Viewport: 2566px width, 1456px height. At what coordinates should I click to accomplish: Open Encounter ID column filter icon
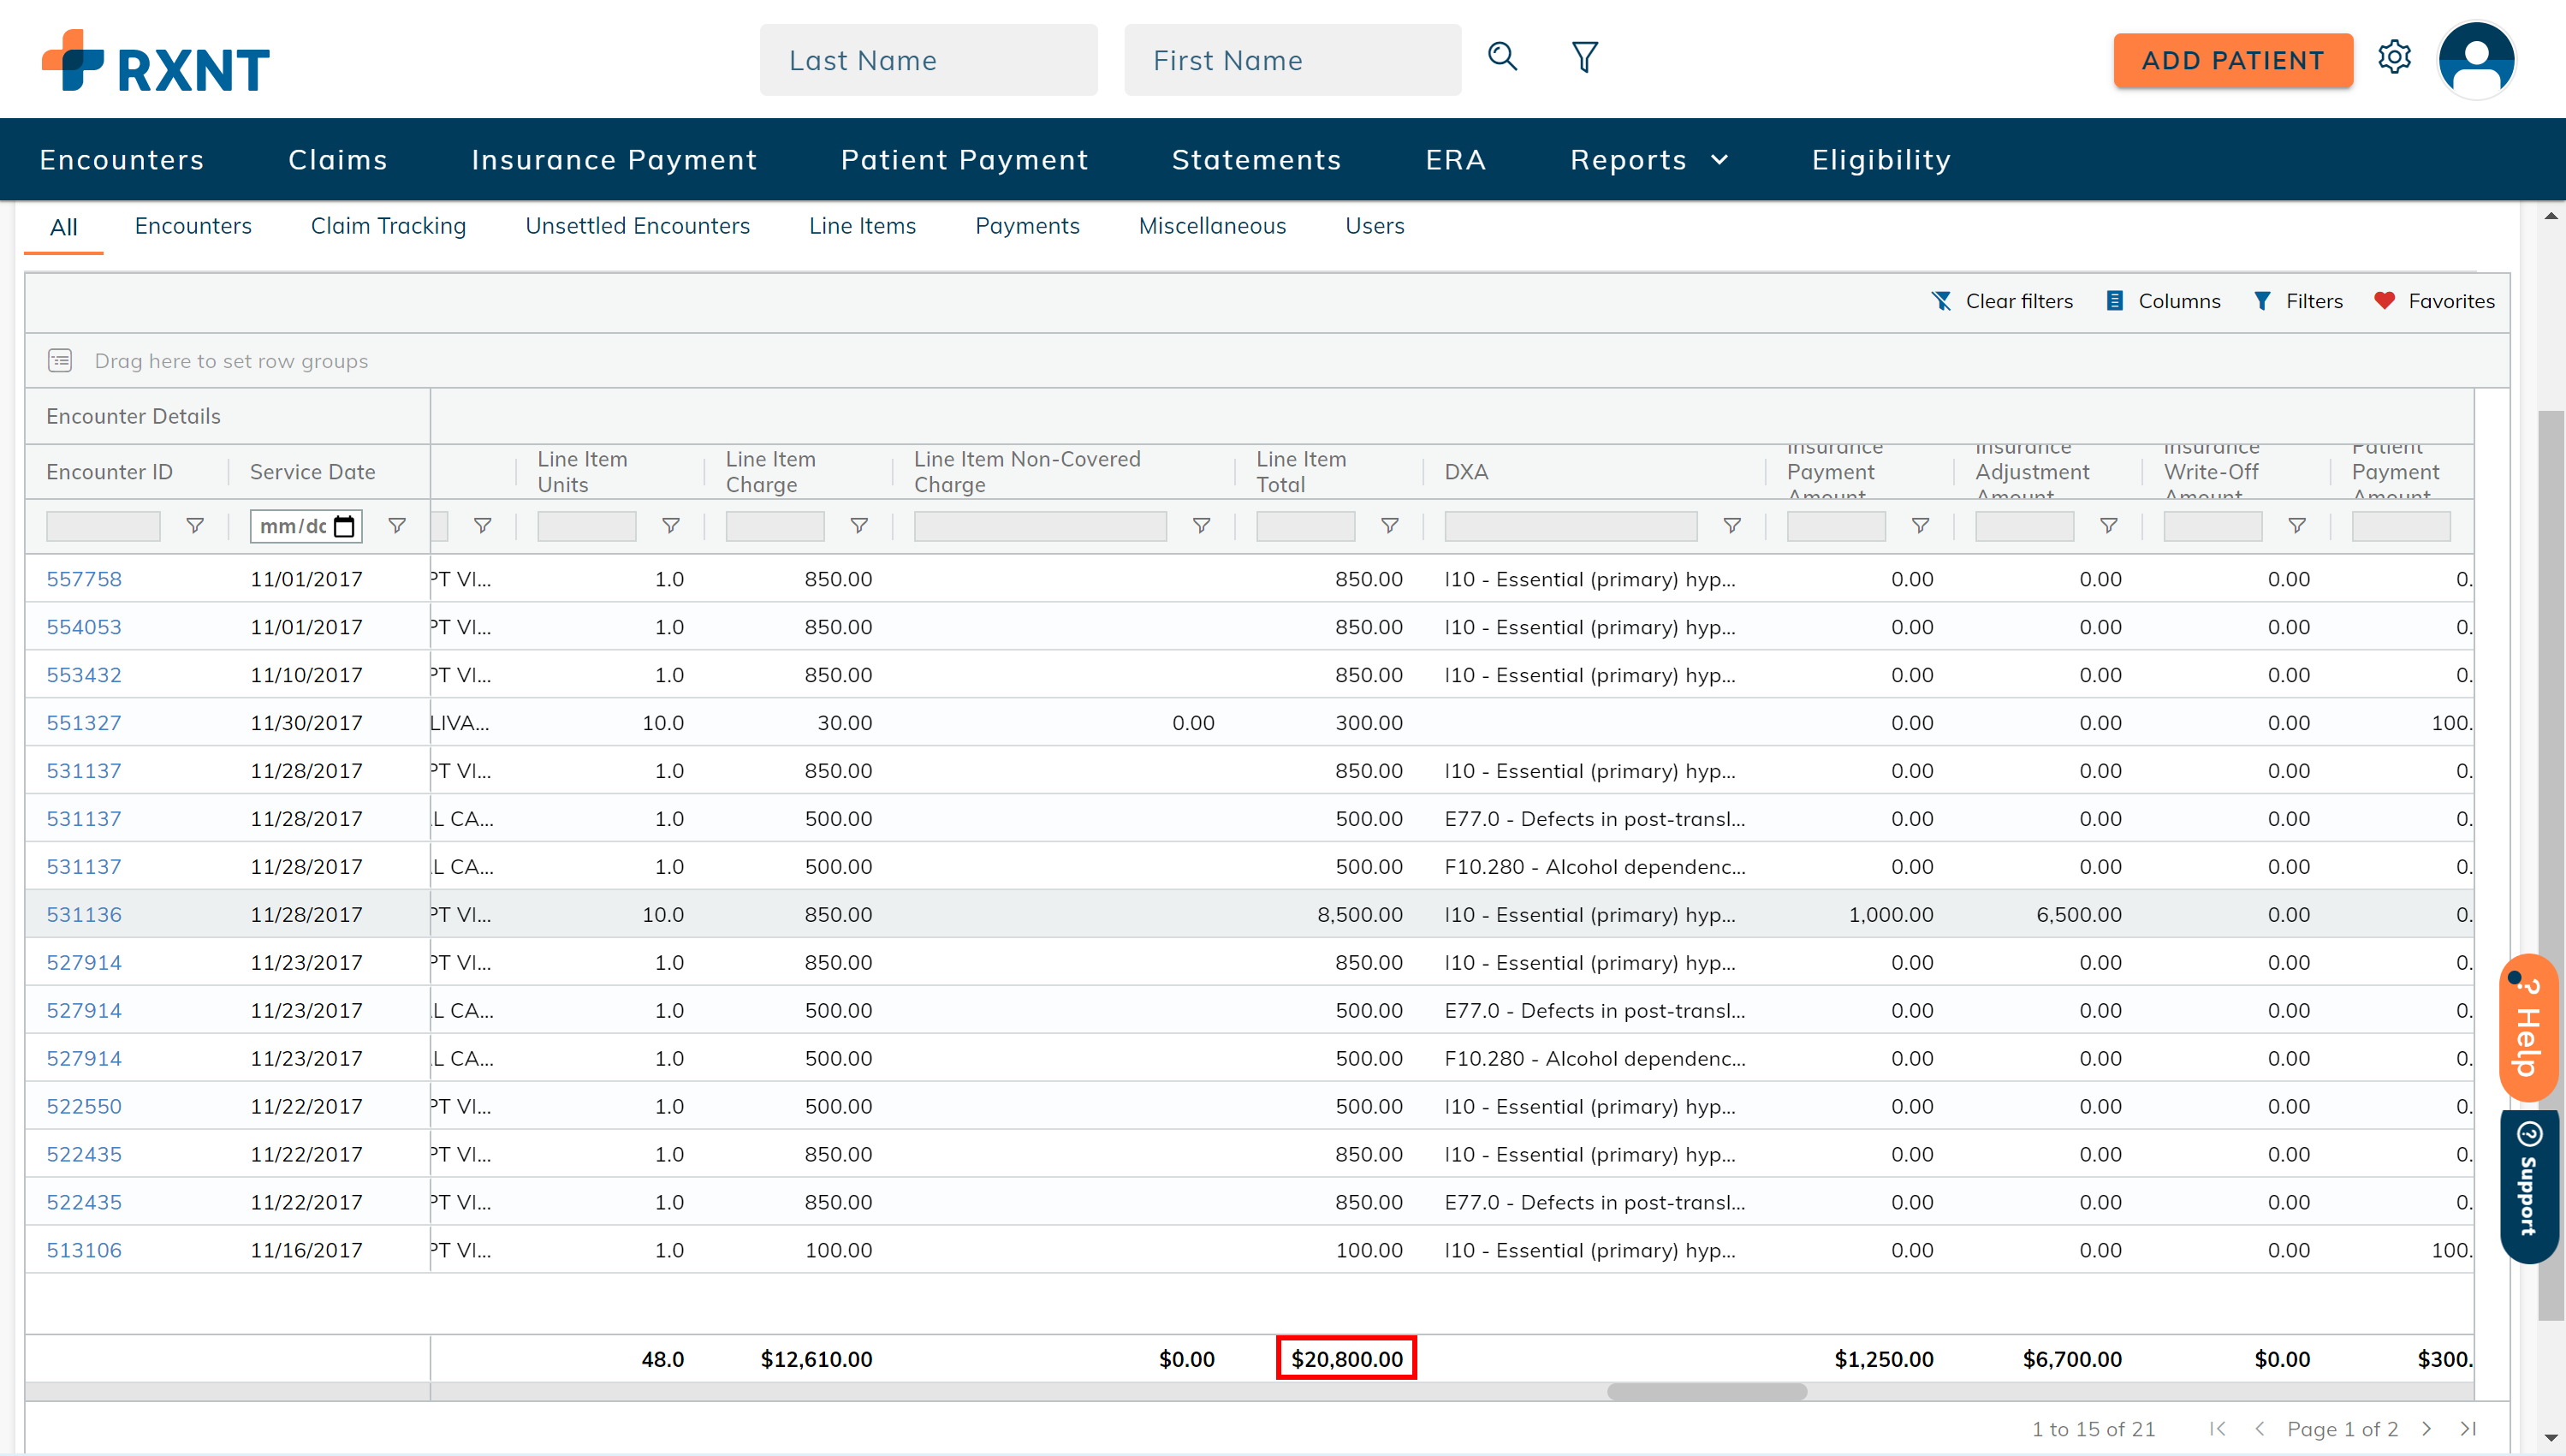[195, 525]
